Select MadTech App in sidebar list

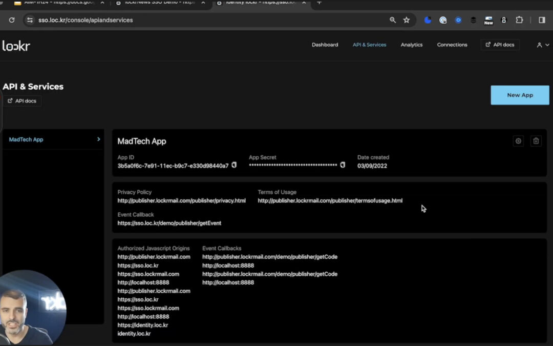click(x=54, y=139)
